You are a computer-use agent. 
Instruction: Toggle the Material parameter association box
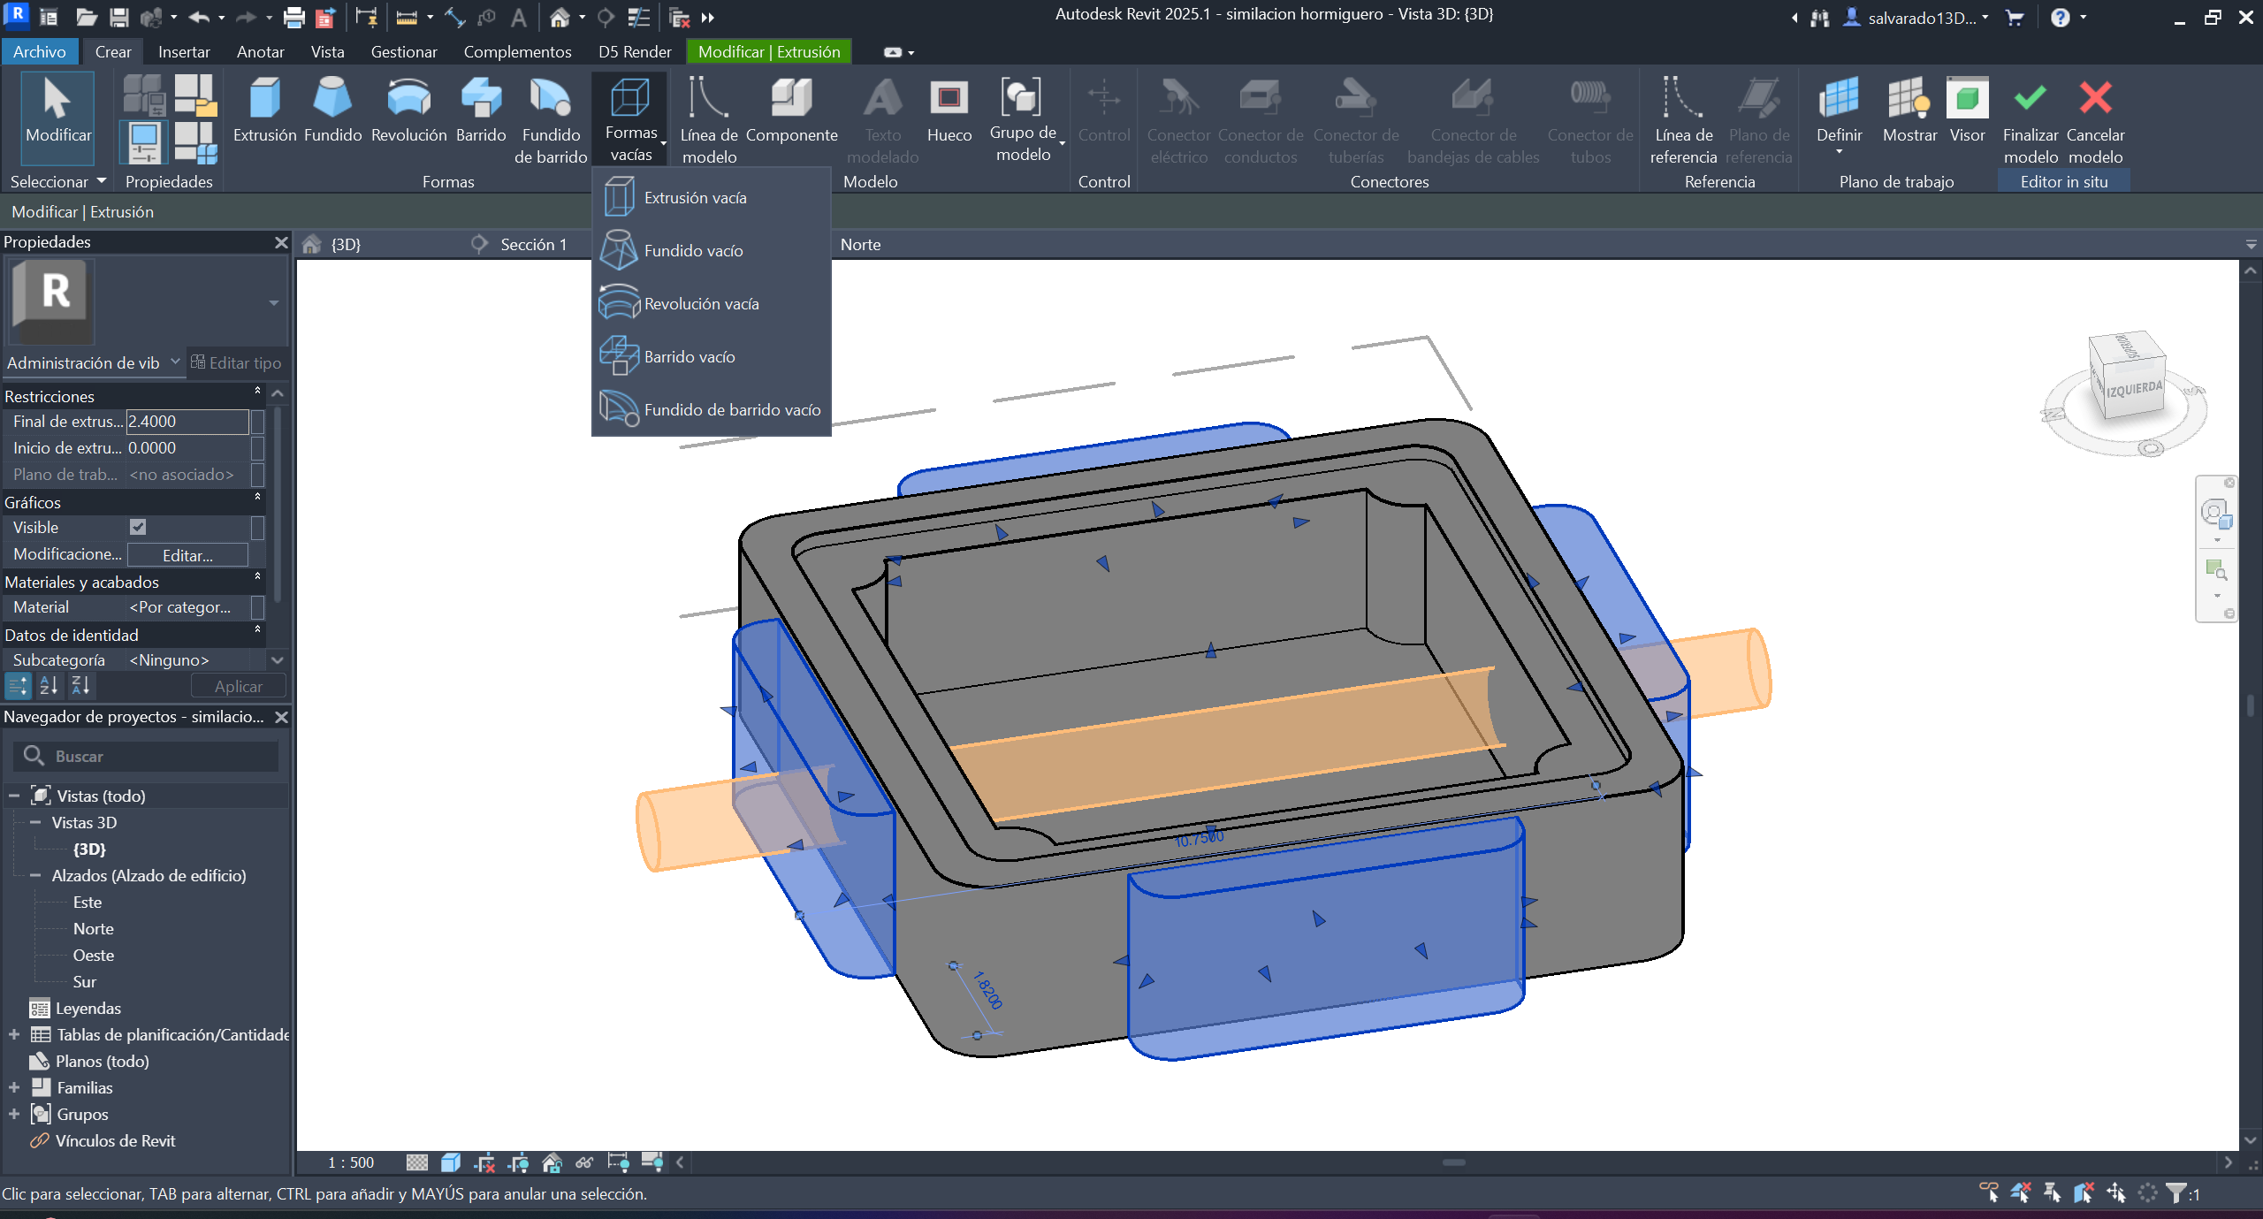[257, 607]
